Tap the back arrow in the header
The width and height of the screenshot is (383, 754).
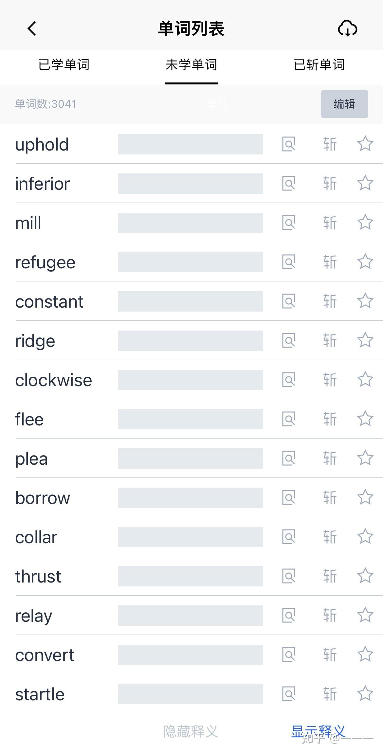[x=32, y=28]
